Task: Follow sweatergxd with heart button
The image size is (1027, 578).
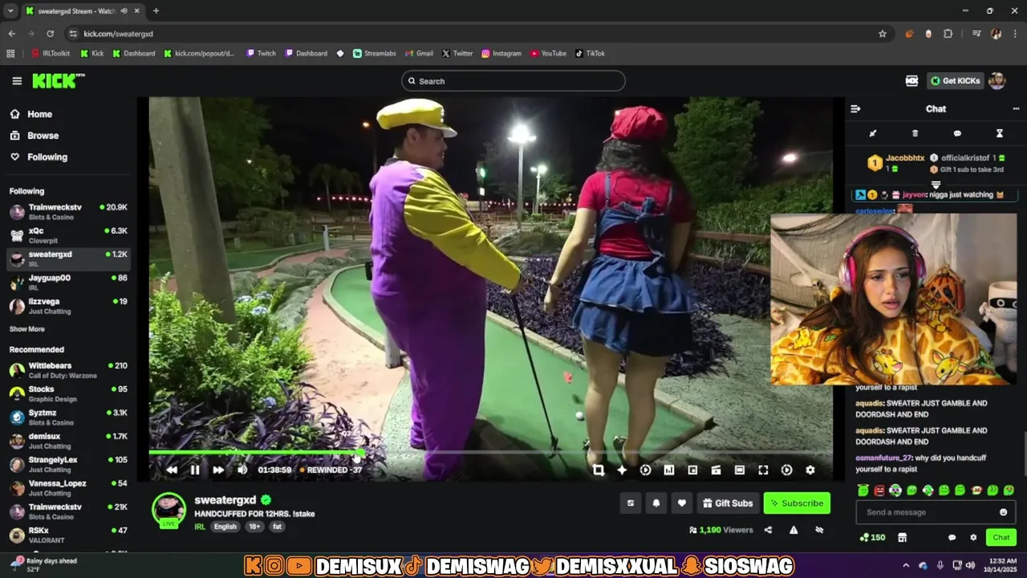Action: [x=682, y=503]
